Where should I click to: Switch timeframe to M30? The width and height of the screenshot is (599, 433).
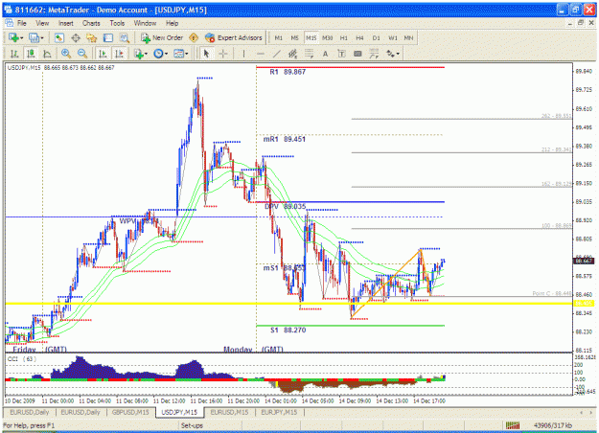(328, 37)
